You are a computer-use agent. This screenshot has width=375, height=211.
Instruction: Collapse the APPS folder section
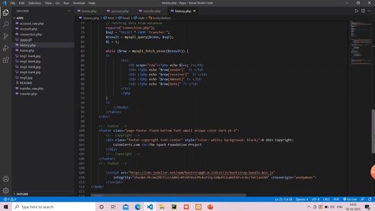[x=20, y=18]
